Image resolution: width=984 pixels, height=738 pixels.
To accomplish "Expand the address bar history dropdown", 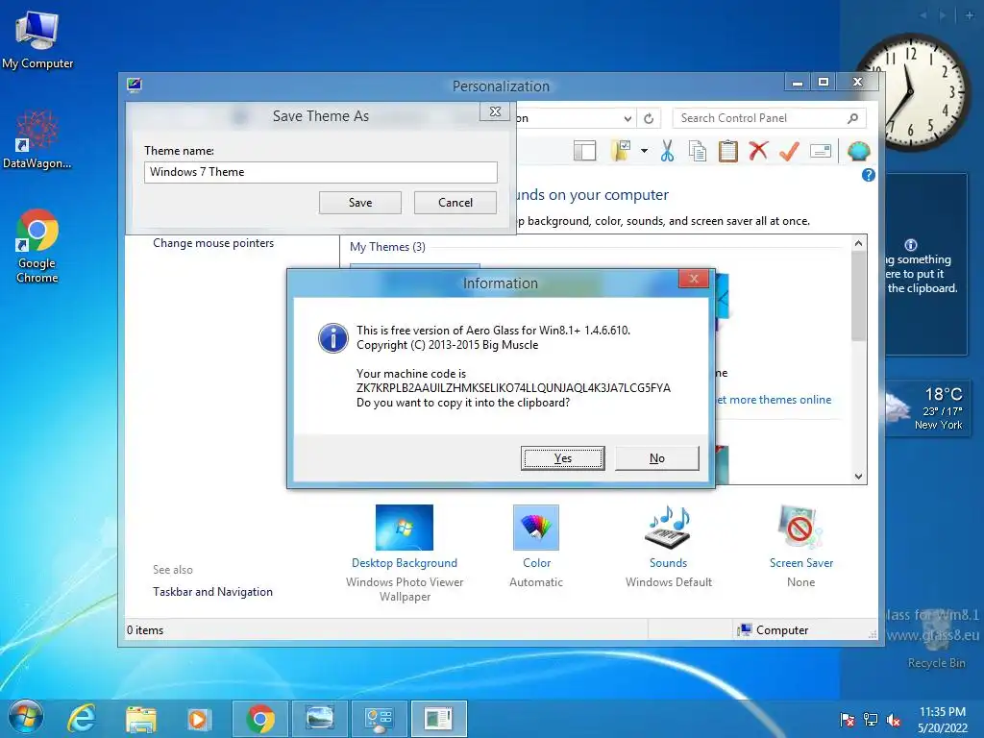I will [x=627, y=118].
